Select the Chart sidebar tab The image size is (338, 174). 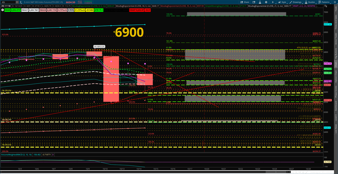click(335, 64)
